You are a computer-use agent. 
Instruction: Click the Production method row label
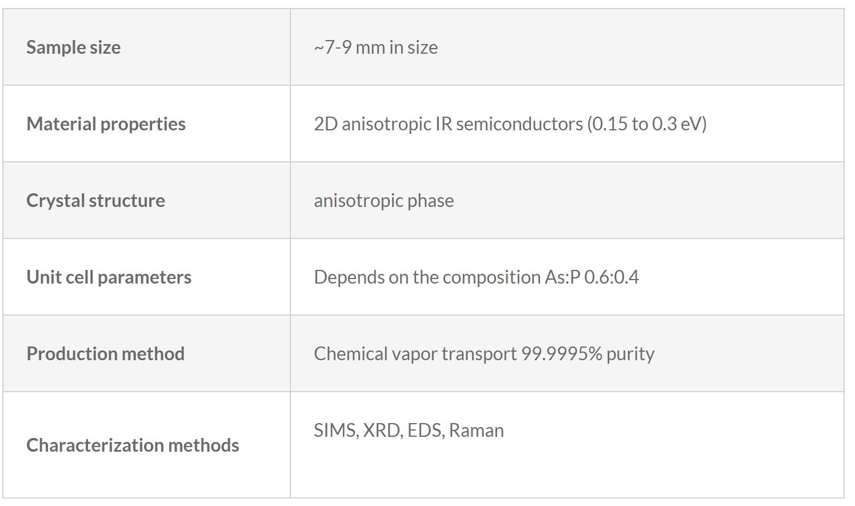105,354
